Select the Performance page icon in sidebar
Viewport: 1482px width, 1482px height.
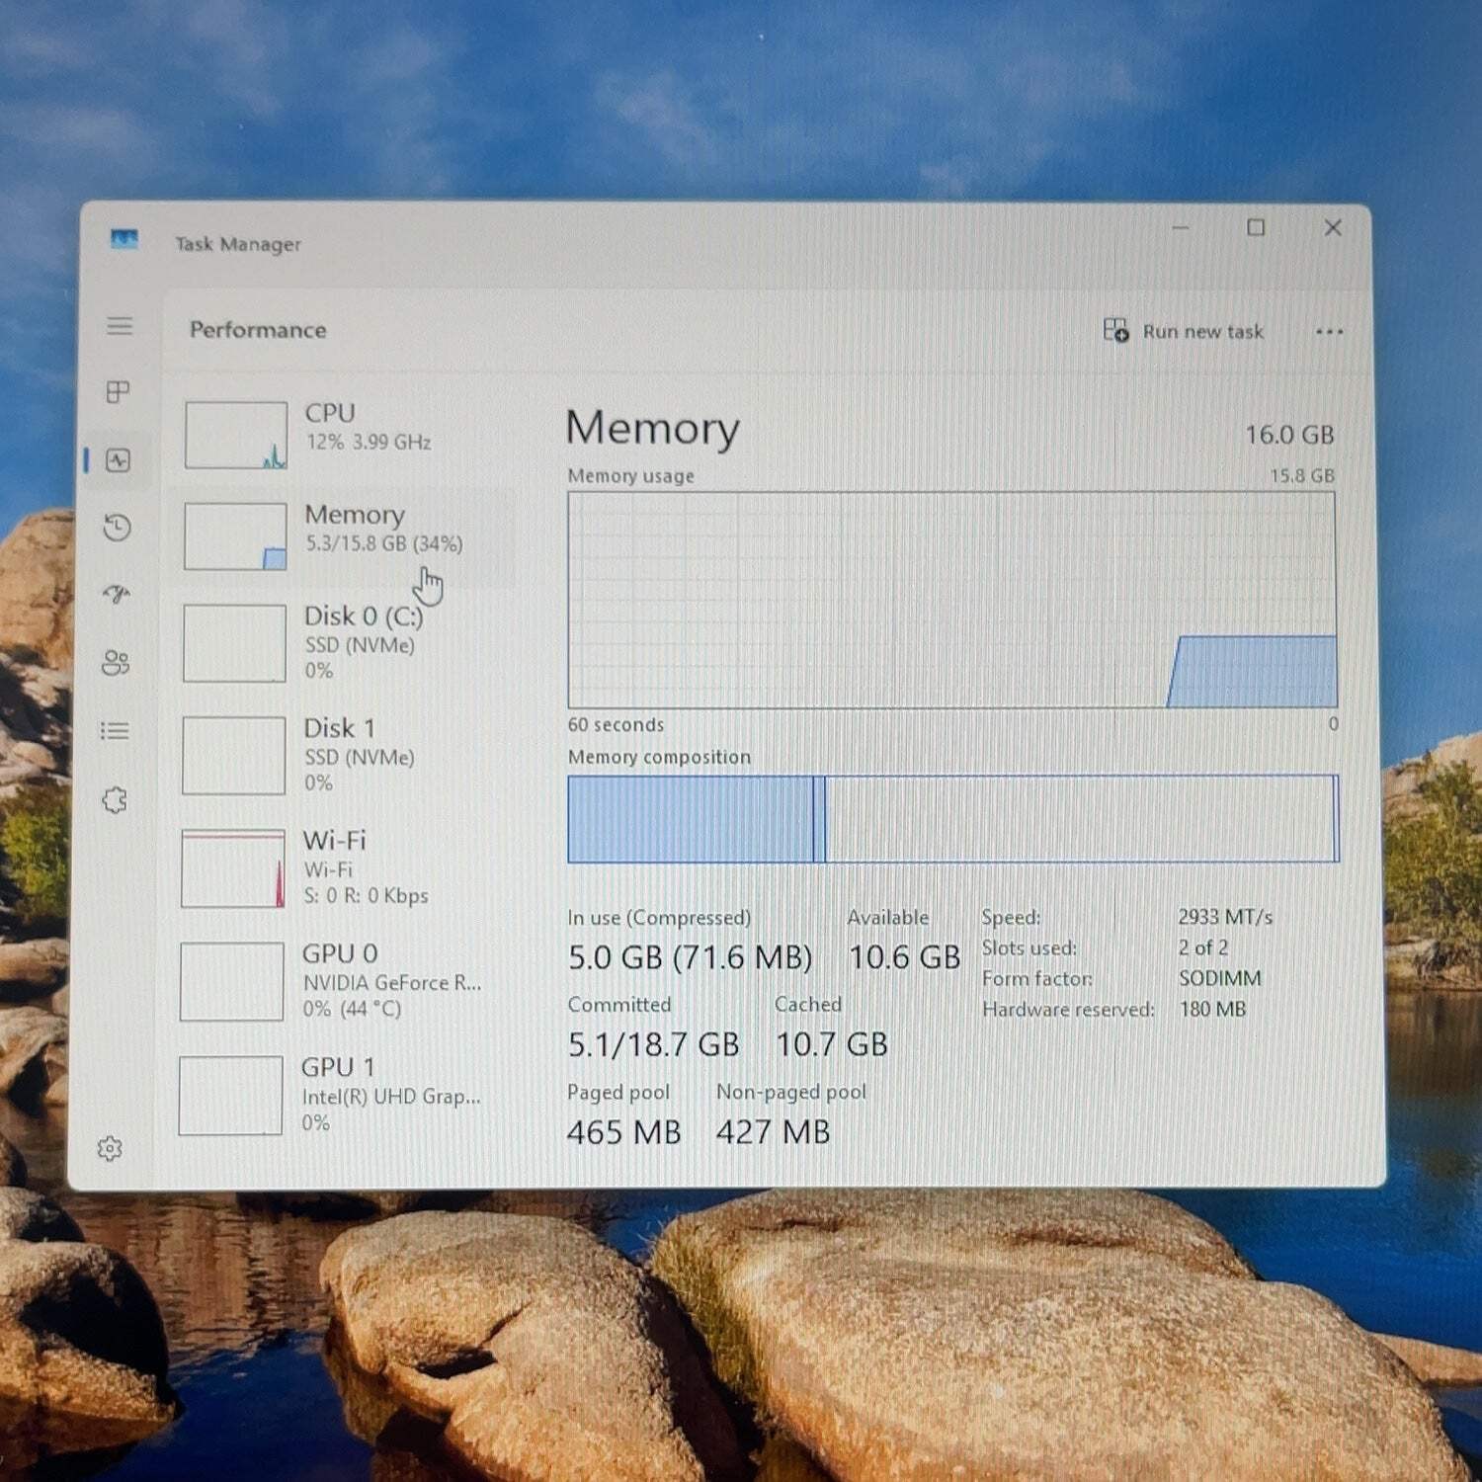pyautogui.click(x=119, y=460)
